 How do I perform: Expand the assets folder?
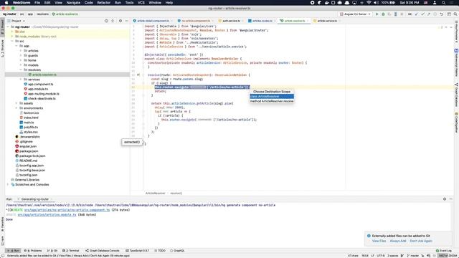tap(16, 103)
